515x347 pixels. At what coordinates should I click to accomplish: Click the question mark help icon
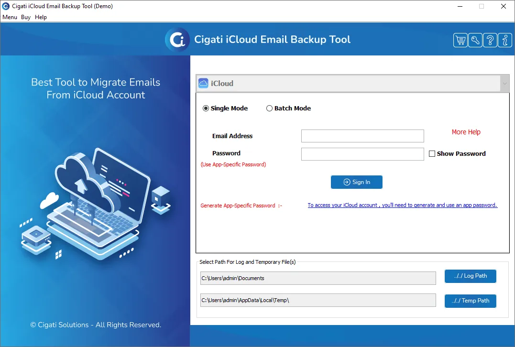coord(490,40)
